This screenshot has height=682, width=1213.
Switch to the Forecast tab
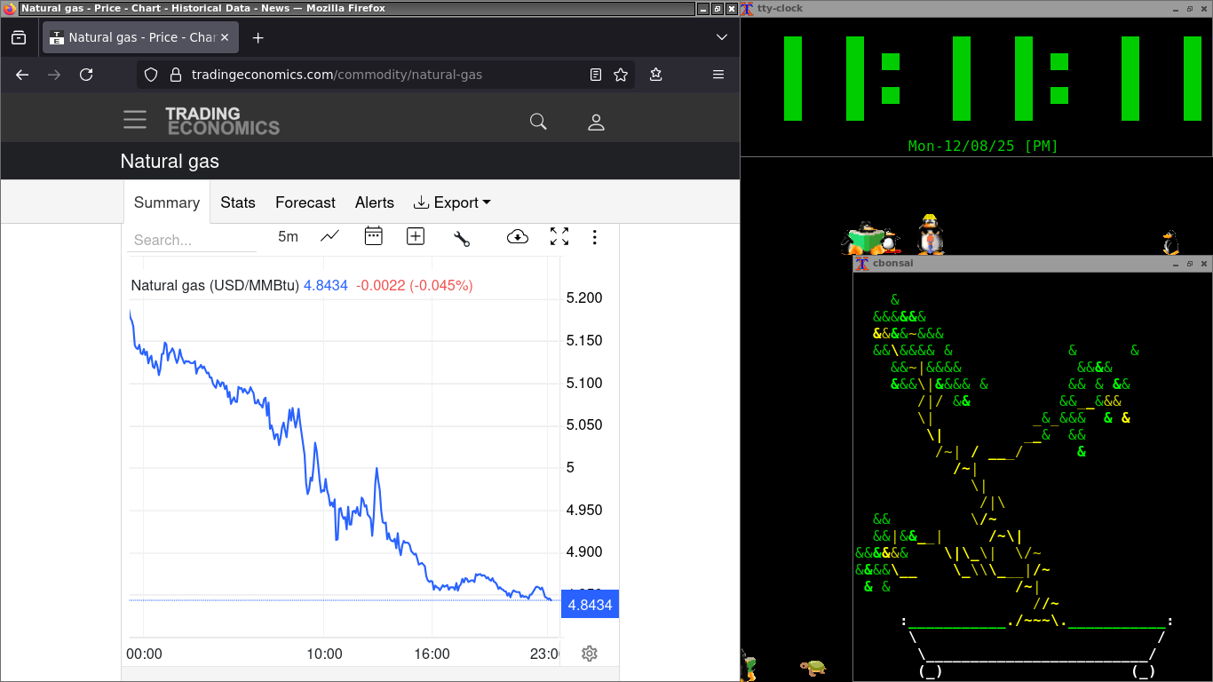pyautogui.click(x=305, y=202)
